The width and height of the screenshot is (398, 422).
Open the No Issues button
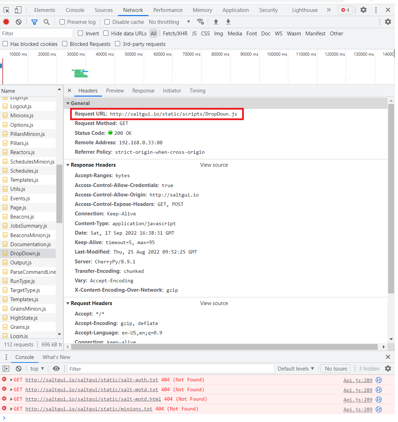(336, 368)
